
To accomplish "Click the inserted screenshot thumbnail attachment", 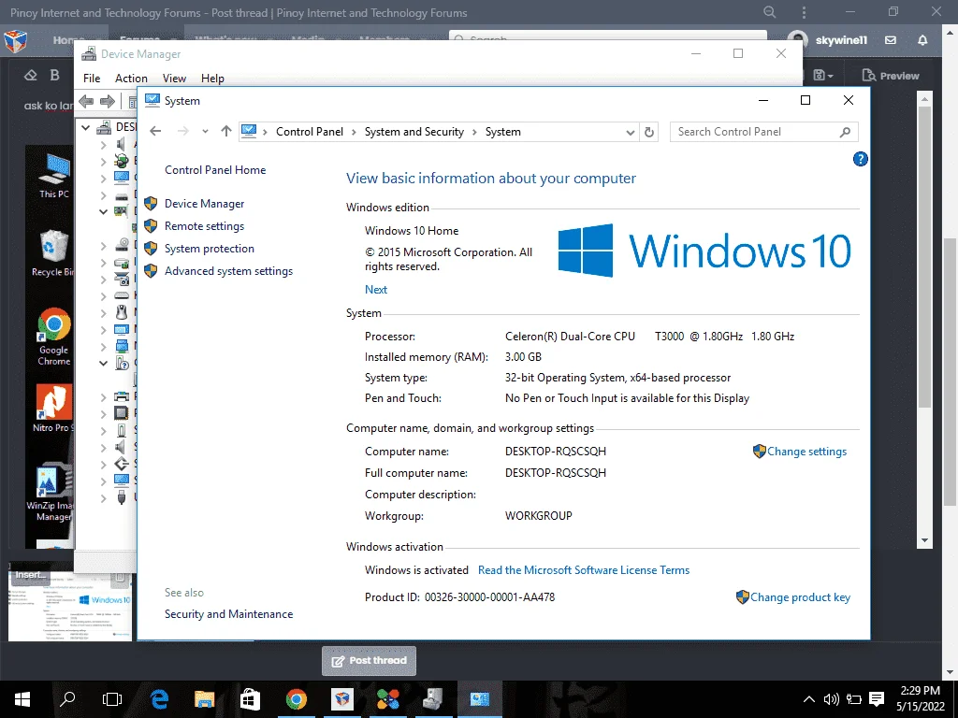I will 70,605.
